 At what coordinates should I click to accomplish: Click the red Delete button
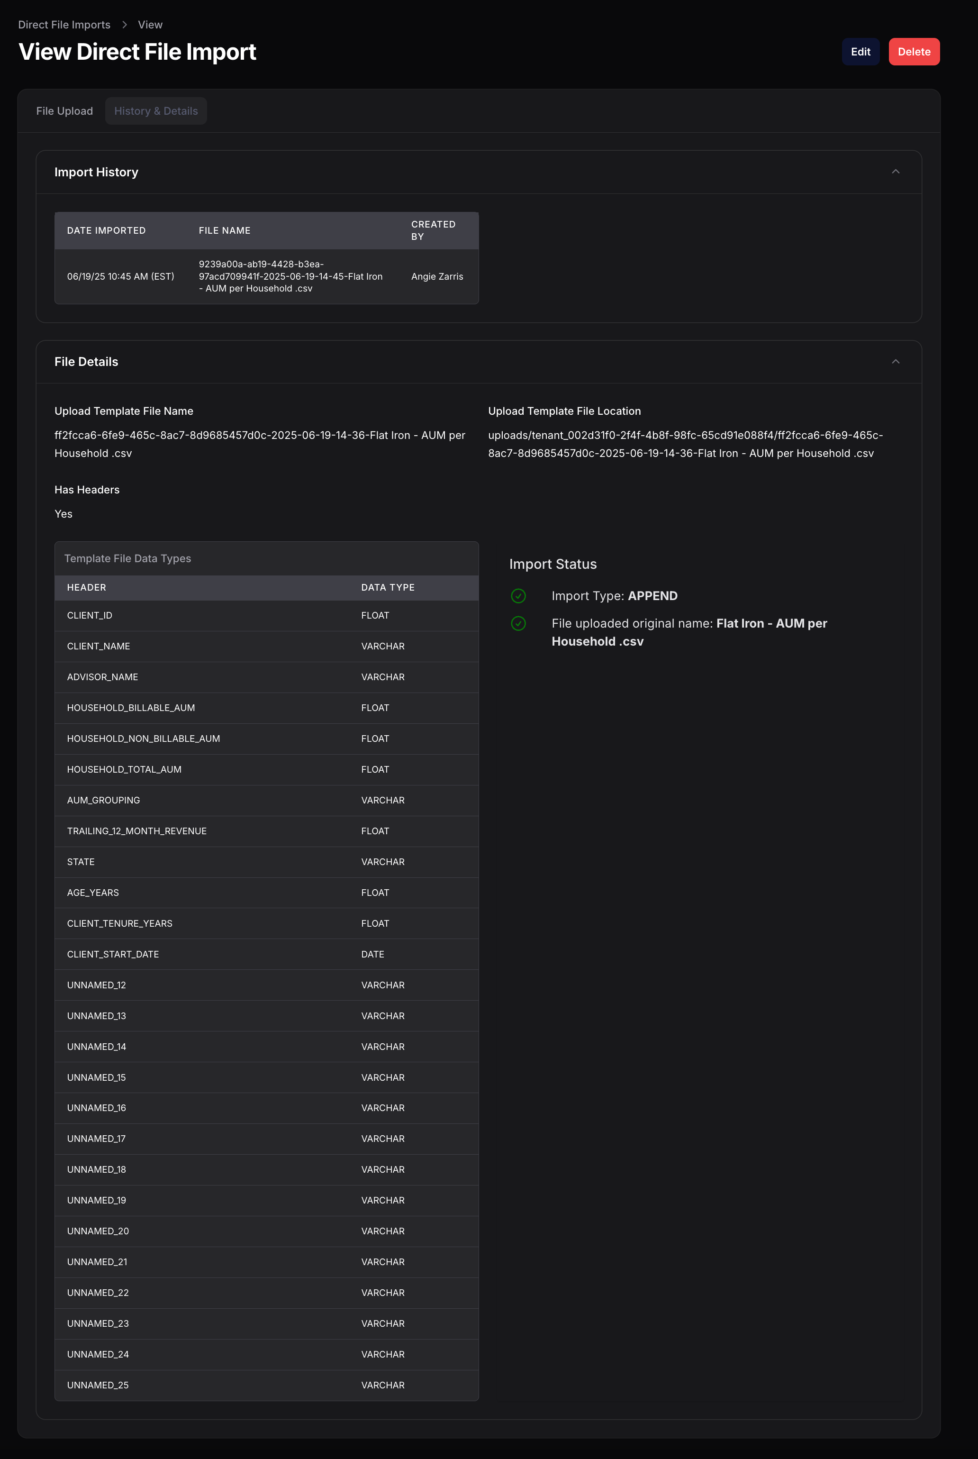pos(914,52)
